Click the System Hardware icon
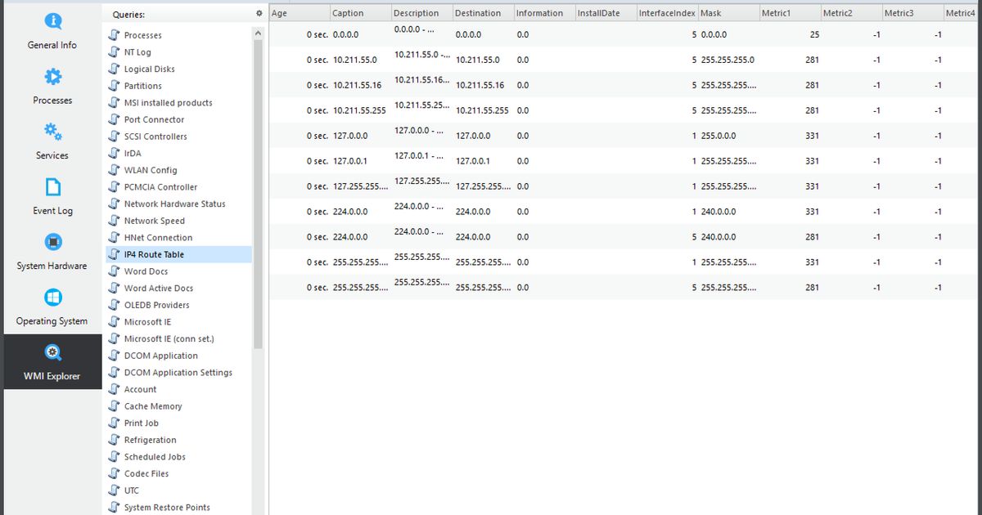Viewport: 982px width, 515px height. coord(52,242)
